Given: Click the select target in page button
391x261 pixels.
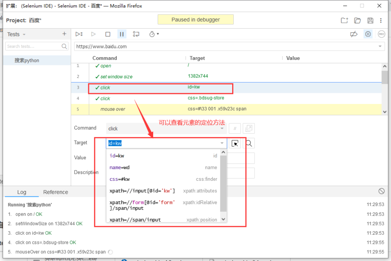Looking at the screenshot, I should (235, 143).
